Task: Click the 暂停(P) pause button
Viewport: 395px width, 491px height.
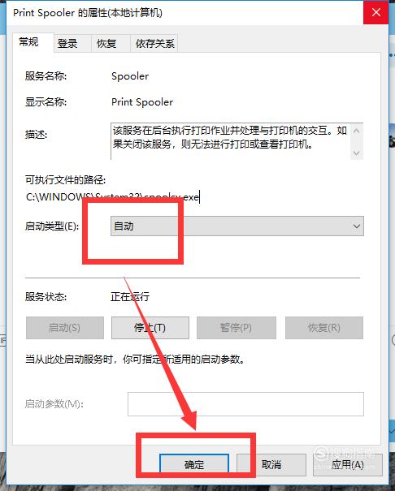Action: click(237, 328)
